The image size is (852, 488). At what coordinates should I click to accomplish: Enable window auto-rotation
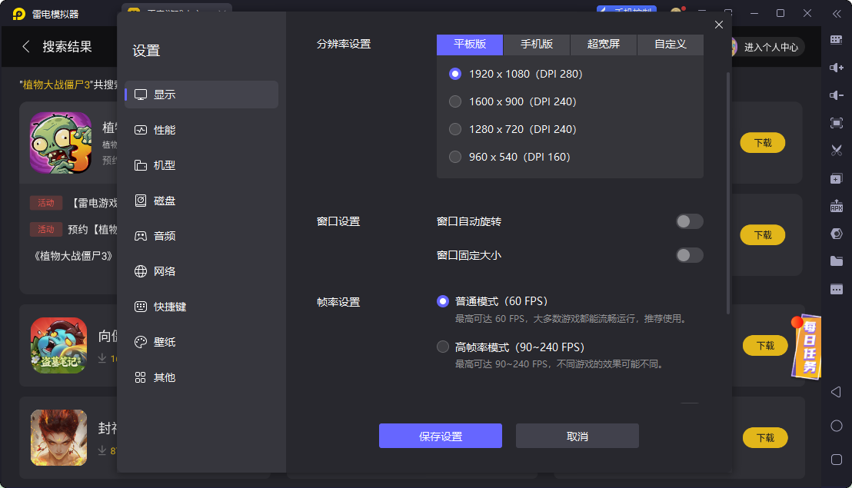click(689, 221)
